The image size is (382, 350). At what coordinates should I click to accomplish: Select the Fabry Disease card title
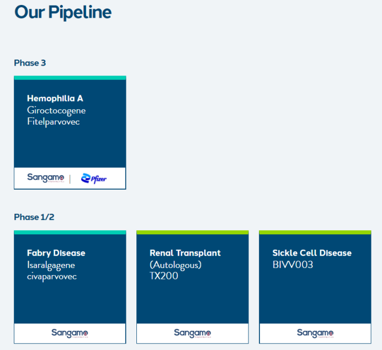56,253
